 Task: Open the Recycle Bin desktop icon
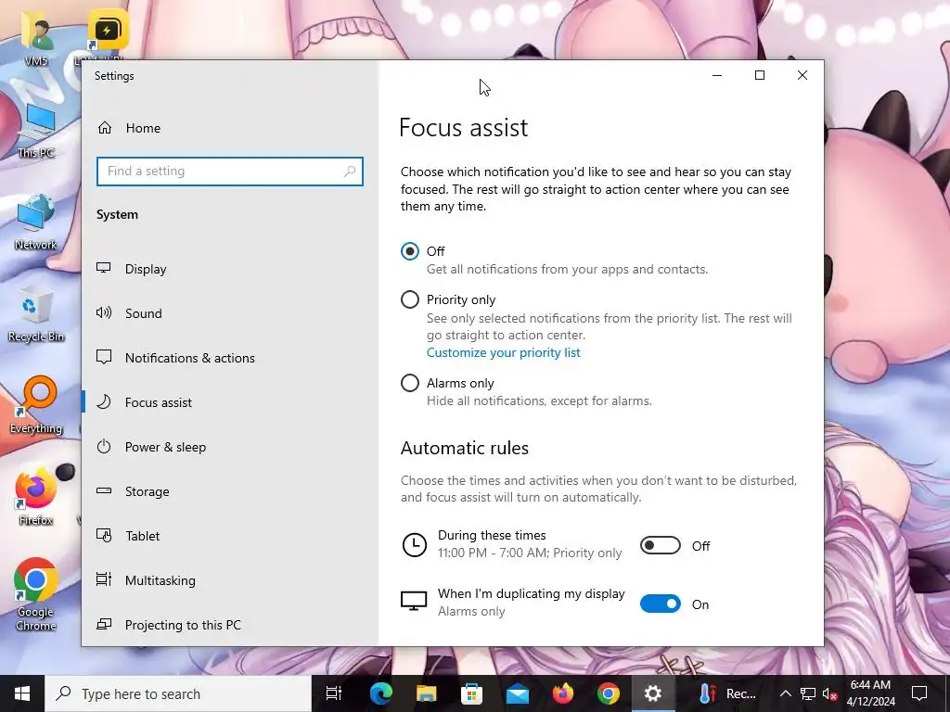(36, 313)
